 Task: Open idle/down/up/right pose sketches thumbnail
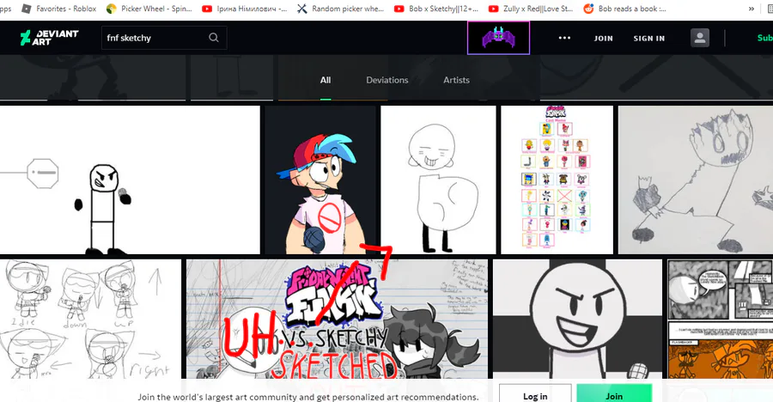(91, 320)
